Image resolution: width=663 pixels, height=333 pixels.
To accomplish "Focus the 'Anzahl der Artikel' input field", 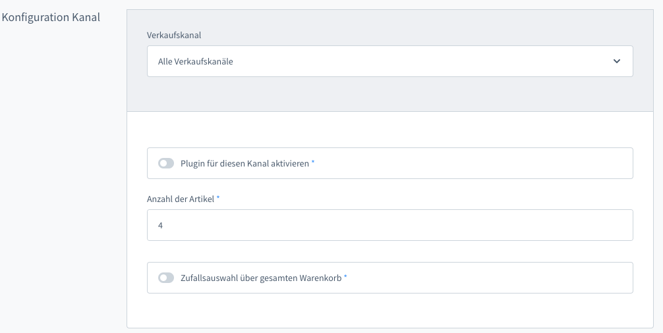I will 389,225.
